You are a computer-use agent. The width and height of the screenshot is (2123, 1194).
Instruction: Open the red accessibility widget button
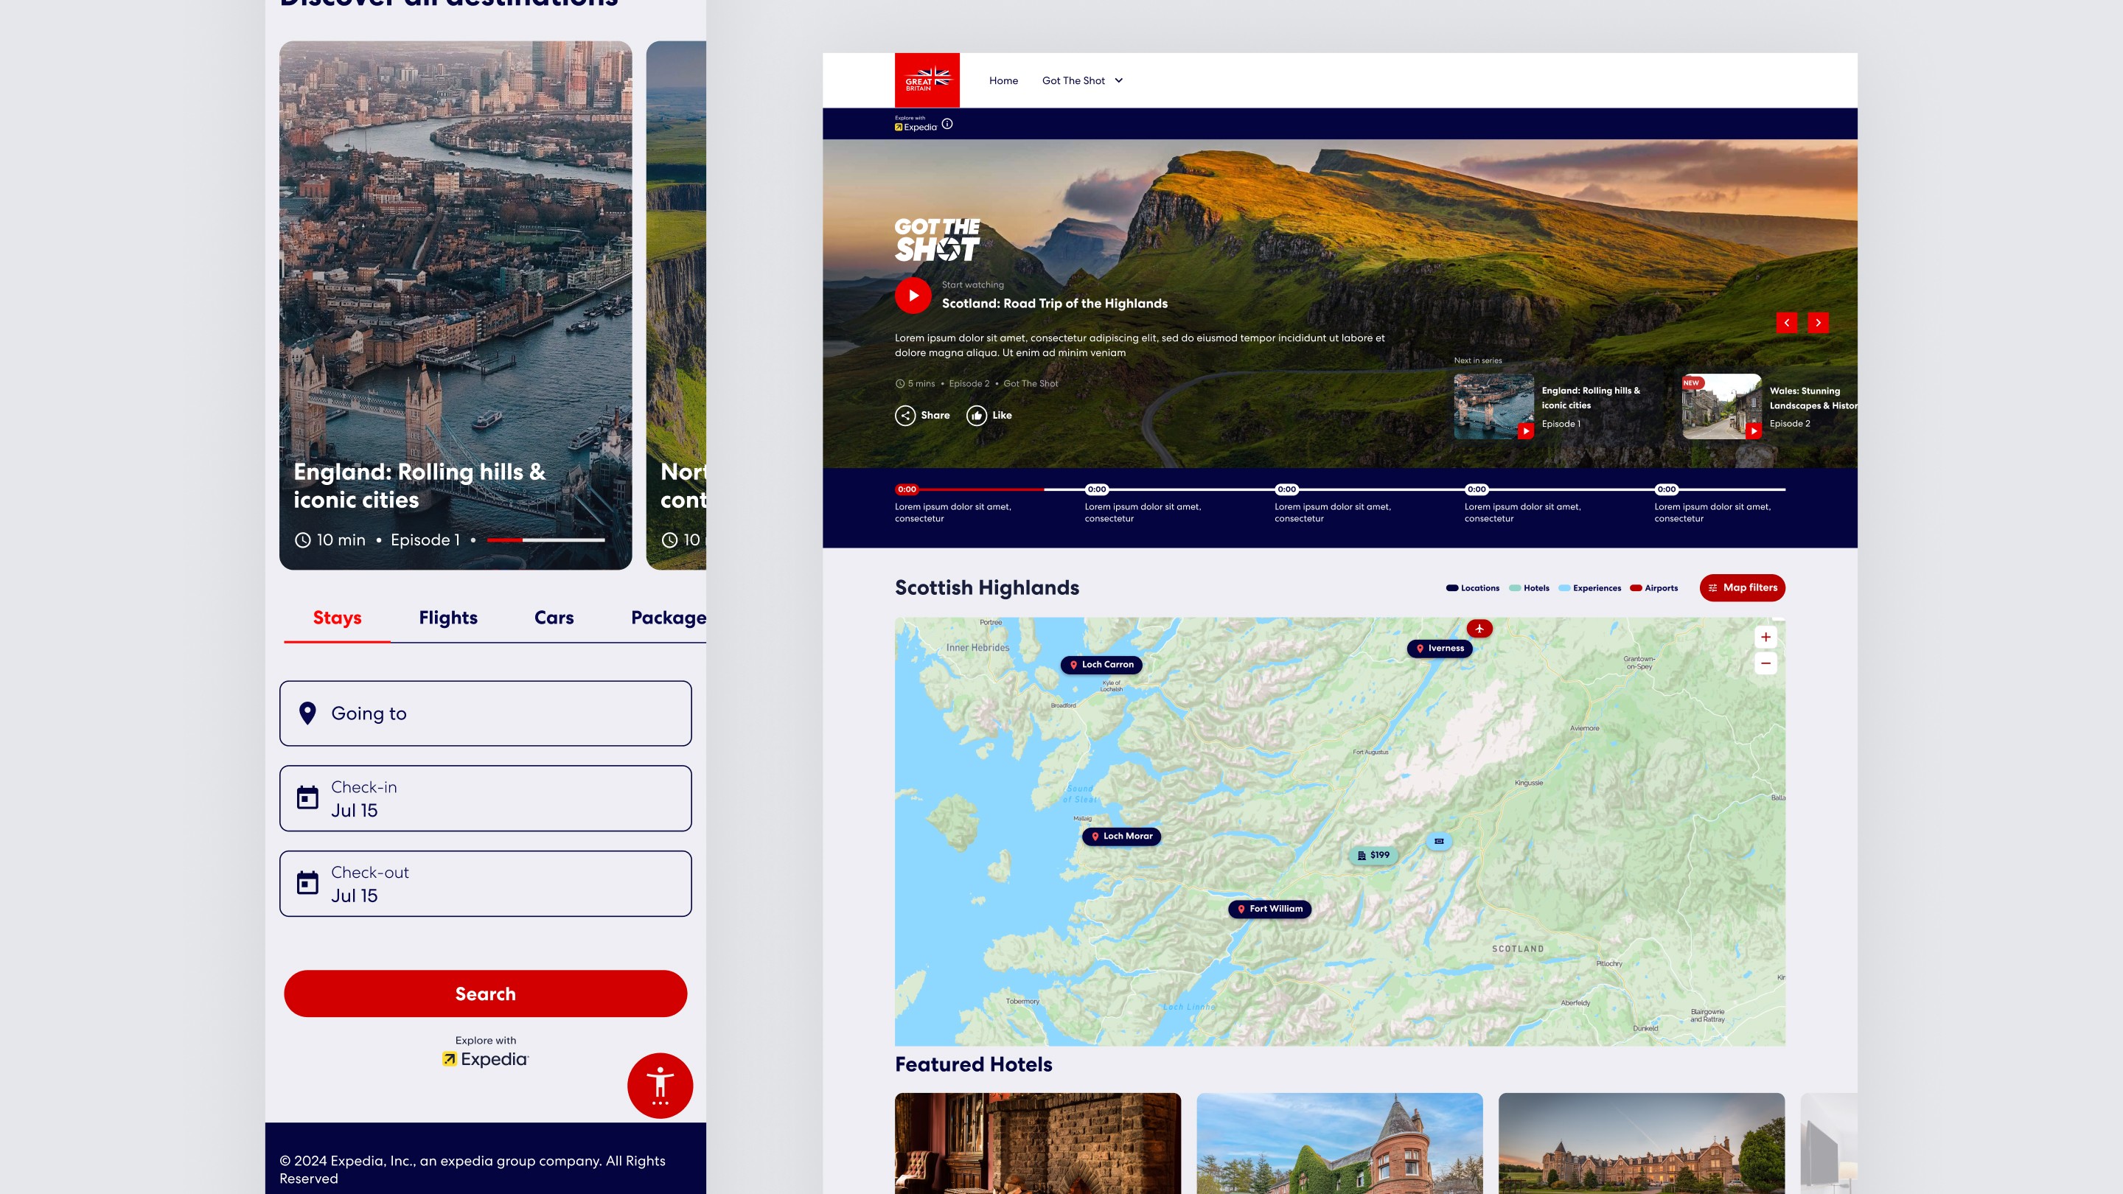tap(659, 1085)
